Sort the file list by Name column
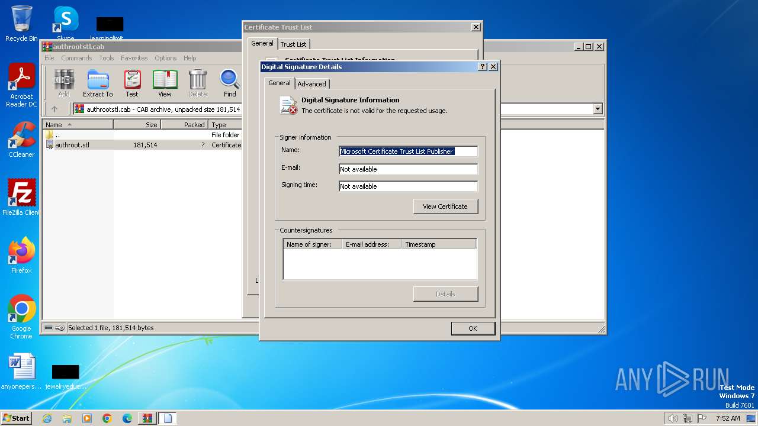The height and width of the screenshot is (426, 758). pyautogui.click(x=78, y=125)
